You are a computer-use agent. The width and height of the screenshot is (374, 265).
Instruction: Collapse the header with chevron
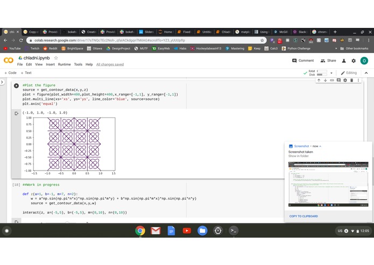(x=366, y=73)
